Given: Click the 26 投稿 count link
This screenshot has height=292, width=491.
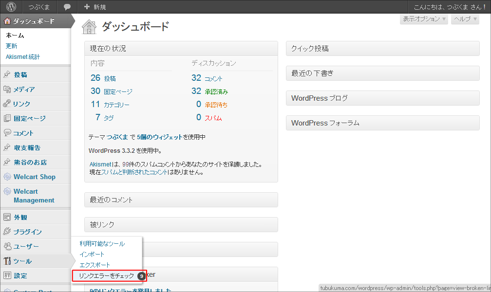Looking at the screenshot, I should coord(103,78).
